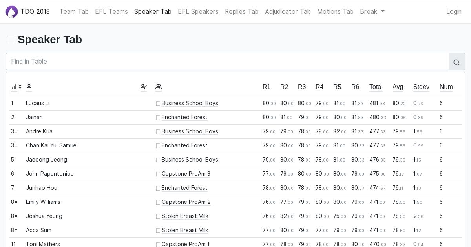
Task: Sort by speaker category icon
Action: point(144,87)
